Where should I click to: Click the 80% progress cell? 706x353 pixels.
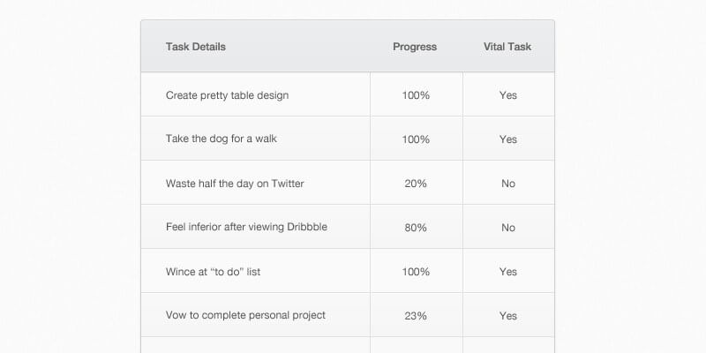(416, 228)
